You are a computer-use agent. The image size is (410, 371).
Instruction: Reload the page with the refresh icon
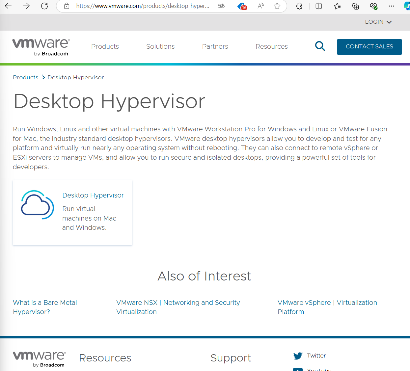(x=44, y=6)
